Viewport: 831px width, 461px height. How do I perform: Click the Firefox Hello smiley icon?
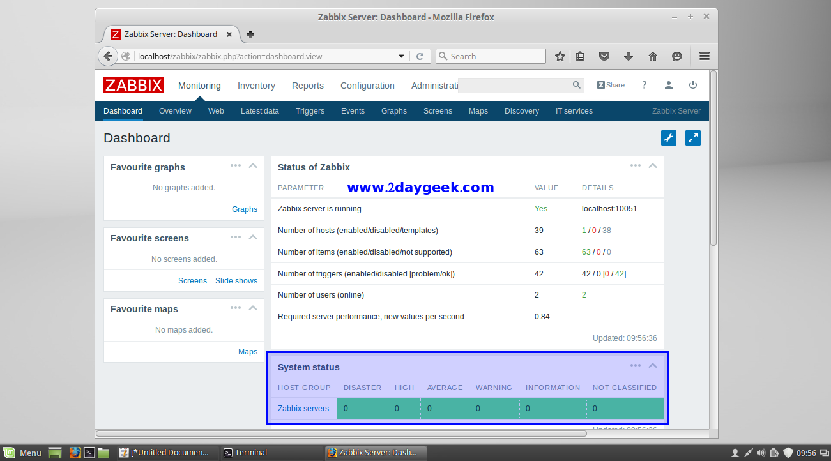[677, 56]
